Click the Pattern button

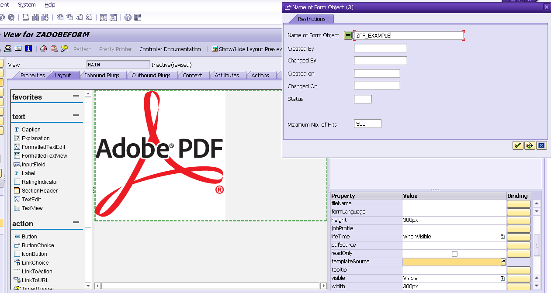(83, 49)
